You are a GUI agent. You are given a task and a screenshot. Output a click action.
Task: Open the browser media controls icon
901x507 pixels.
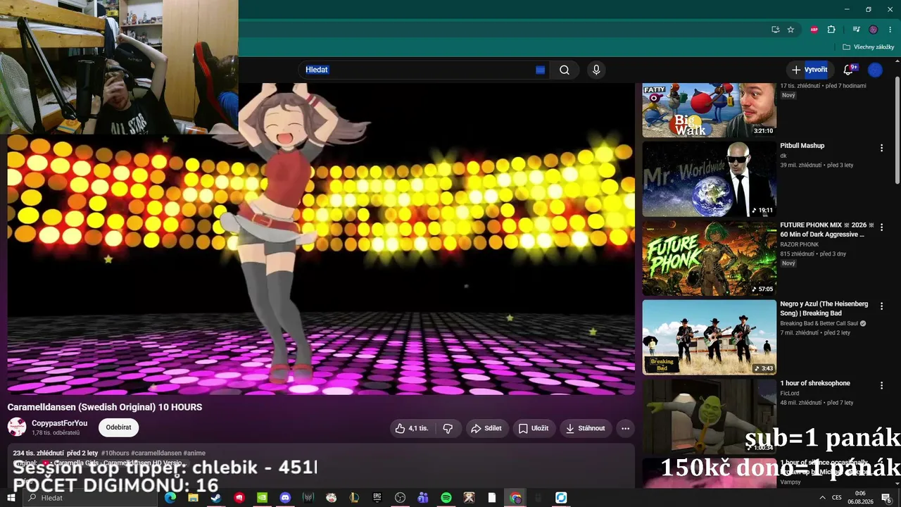[856, 30]
